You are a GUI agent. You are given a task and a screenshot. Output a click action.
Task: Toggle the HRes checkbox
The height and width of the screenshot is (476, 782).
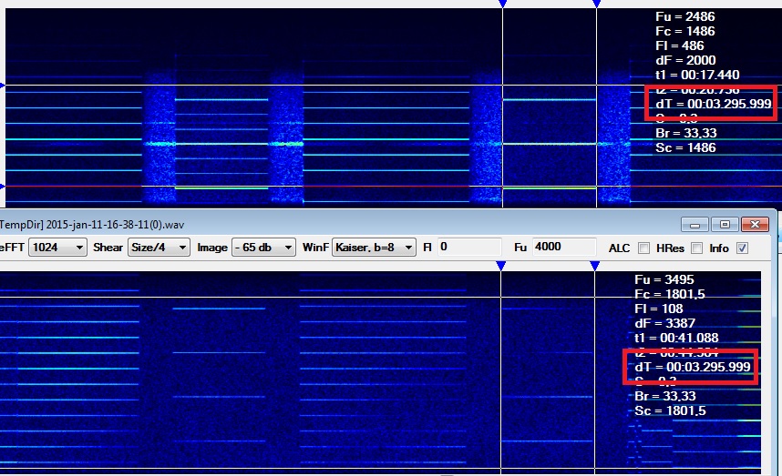pos(696,248)
